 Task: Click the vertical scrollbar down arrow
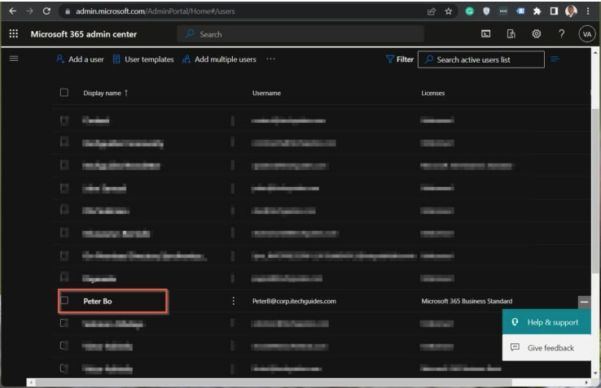595,373
